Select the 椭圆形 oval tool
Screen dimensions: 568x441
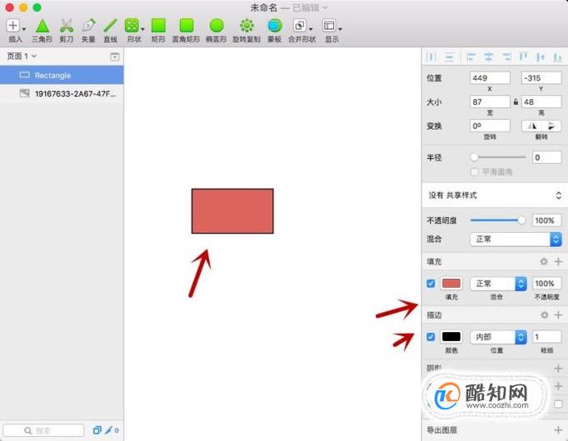tap(217, 26)
